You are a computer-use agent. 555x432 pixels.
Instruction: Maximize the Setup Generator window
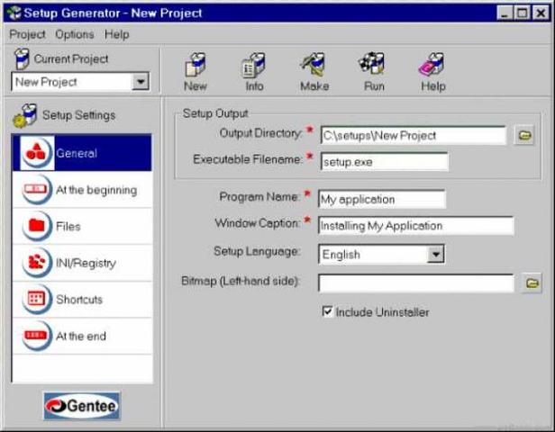522,13
